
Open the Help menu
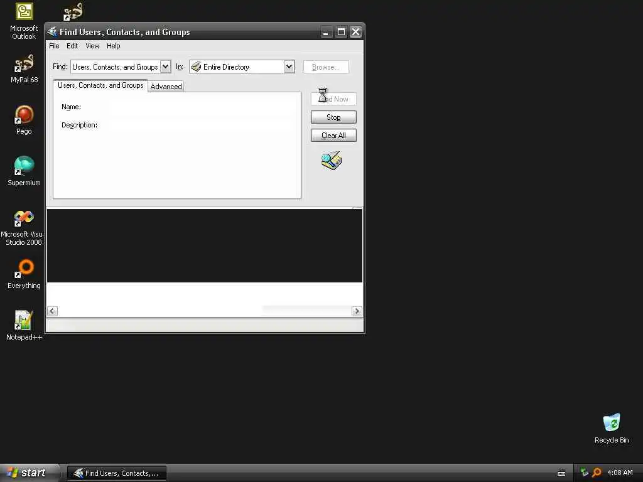113,46
